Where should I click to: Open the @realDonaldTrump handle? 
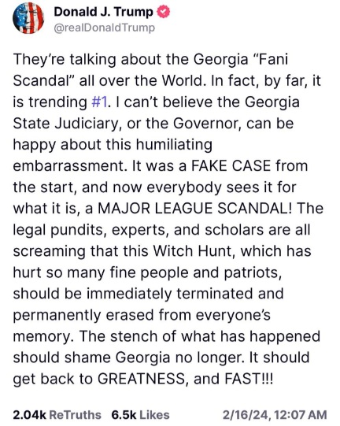tap(104, 28)
